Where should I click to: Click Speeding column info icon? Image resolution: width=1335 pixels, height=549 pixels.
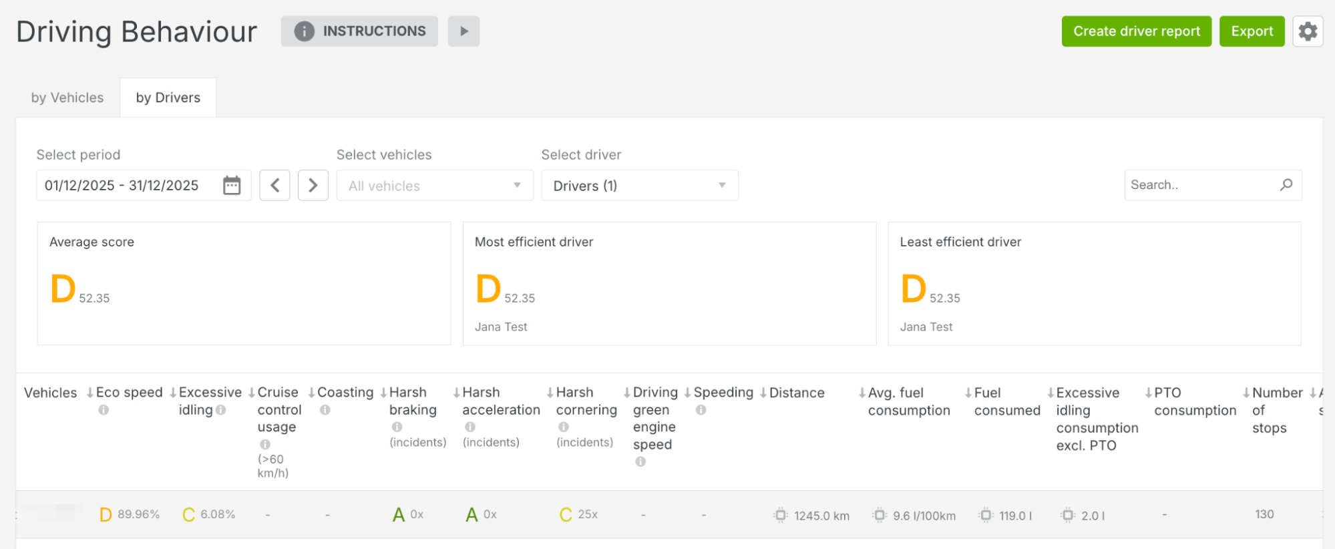pyautogui.click(x=701, y=410)
